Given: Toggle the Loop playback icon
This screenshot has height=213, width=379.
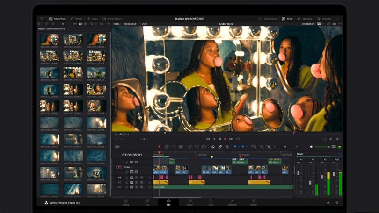Looking at the screenshot, I should click(238, 139).
